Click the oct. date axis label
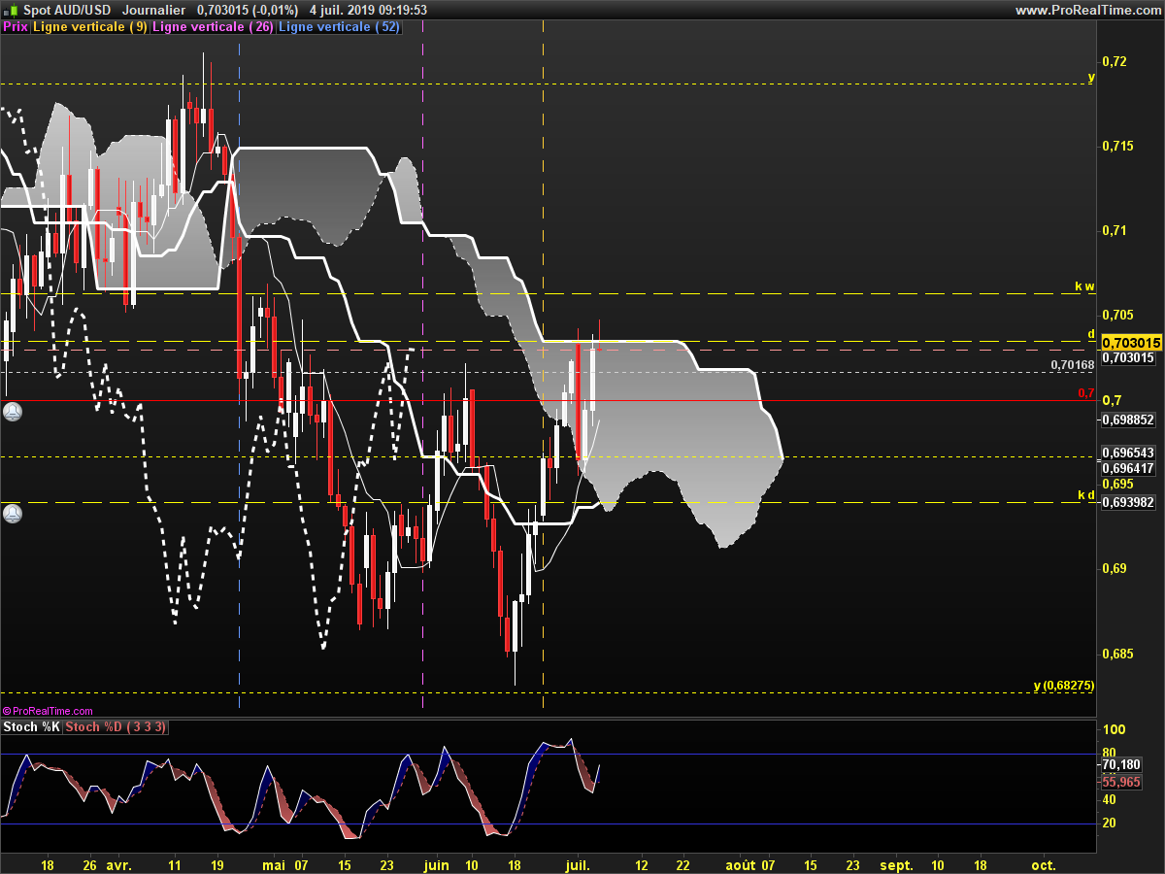Image resolution: width=1165 pixels, height=874 pixels. [x=1044, y=864]
